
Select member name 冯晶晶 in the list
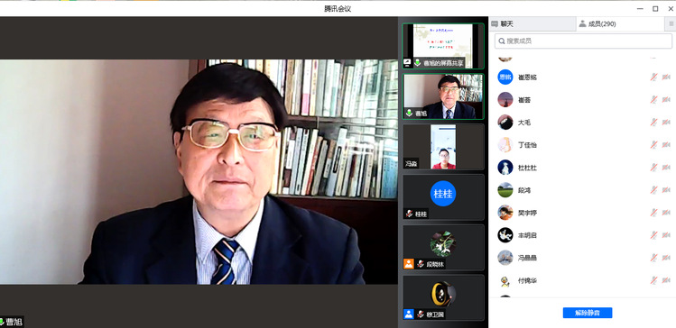tap(527, 259)
